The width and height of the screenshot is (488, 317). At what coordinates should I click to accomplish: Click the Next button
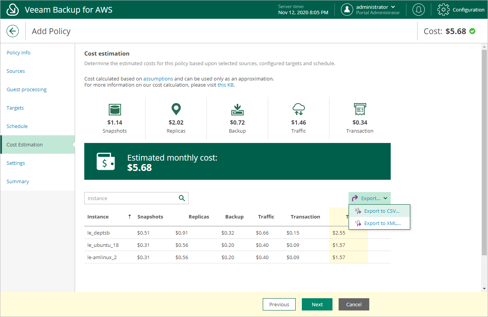pyautogui.click(x=317, y=304)
